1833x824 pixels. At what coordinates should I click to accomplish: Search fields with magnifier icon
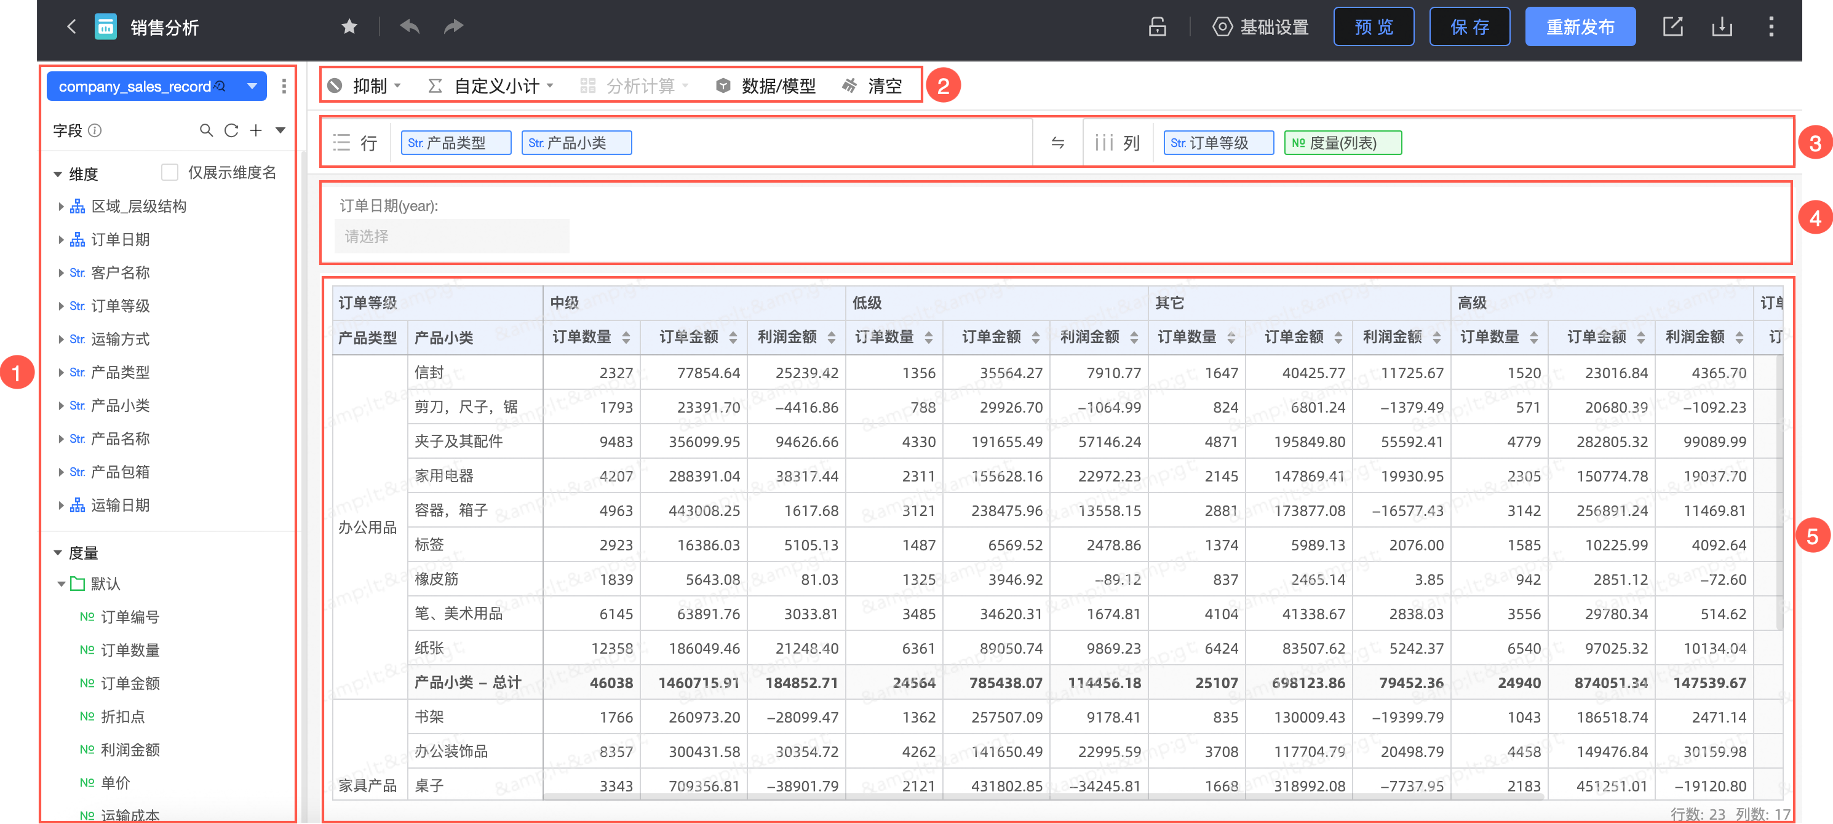tap(205, 130)
